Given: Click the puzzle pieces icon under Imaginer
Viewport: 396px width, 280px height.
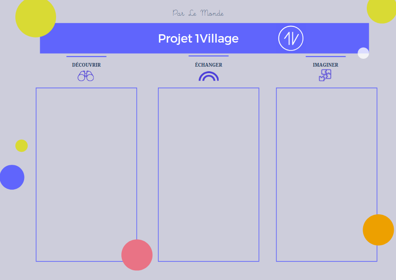Looking at the screenshot, I should (325, 75).
